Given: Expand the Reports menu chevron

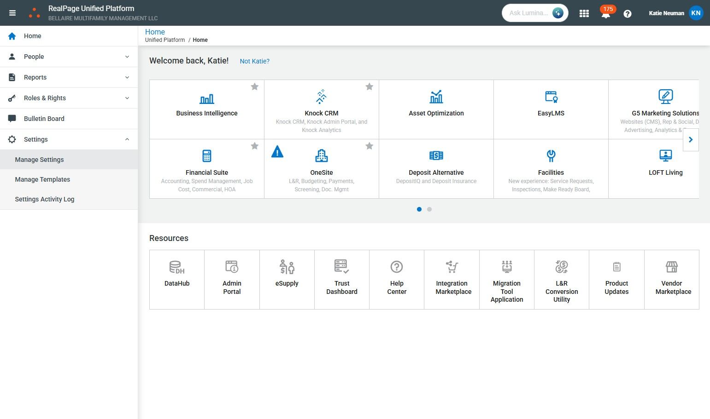Looking at the screenshot, I should [x=127, y=77].
